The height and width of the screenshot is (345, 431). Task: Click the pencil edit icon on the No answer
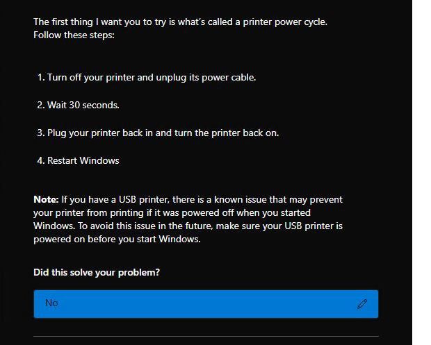(362, 304)
